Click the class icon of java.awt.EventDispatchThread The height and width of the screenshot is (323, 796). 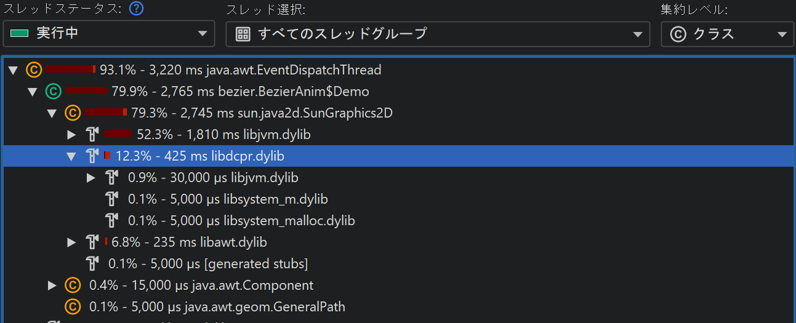coord(34,70)
